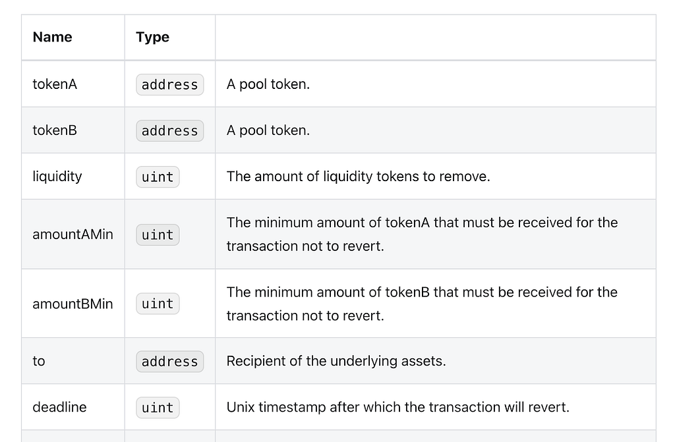Click the 'Unix timestamp' deadline description text
This screenshot has height=442, width=675.
[x=397, y=407]
